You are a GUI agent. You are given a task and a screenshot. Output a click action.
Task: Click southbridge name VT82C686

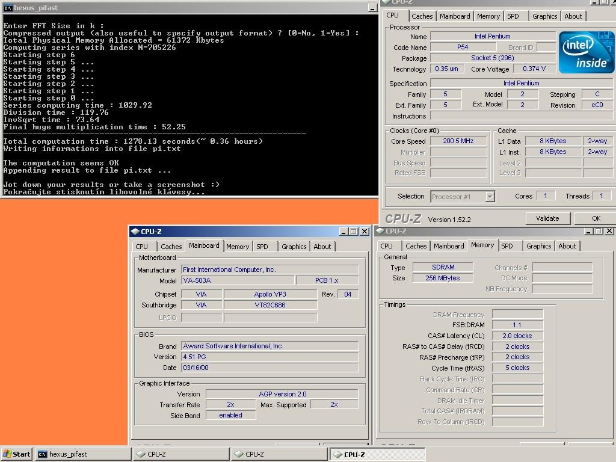[x=270, y=305]
